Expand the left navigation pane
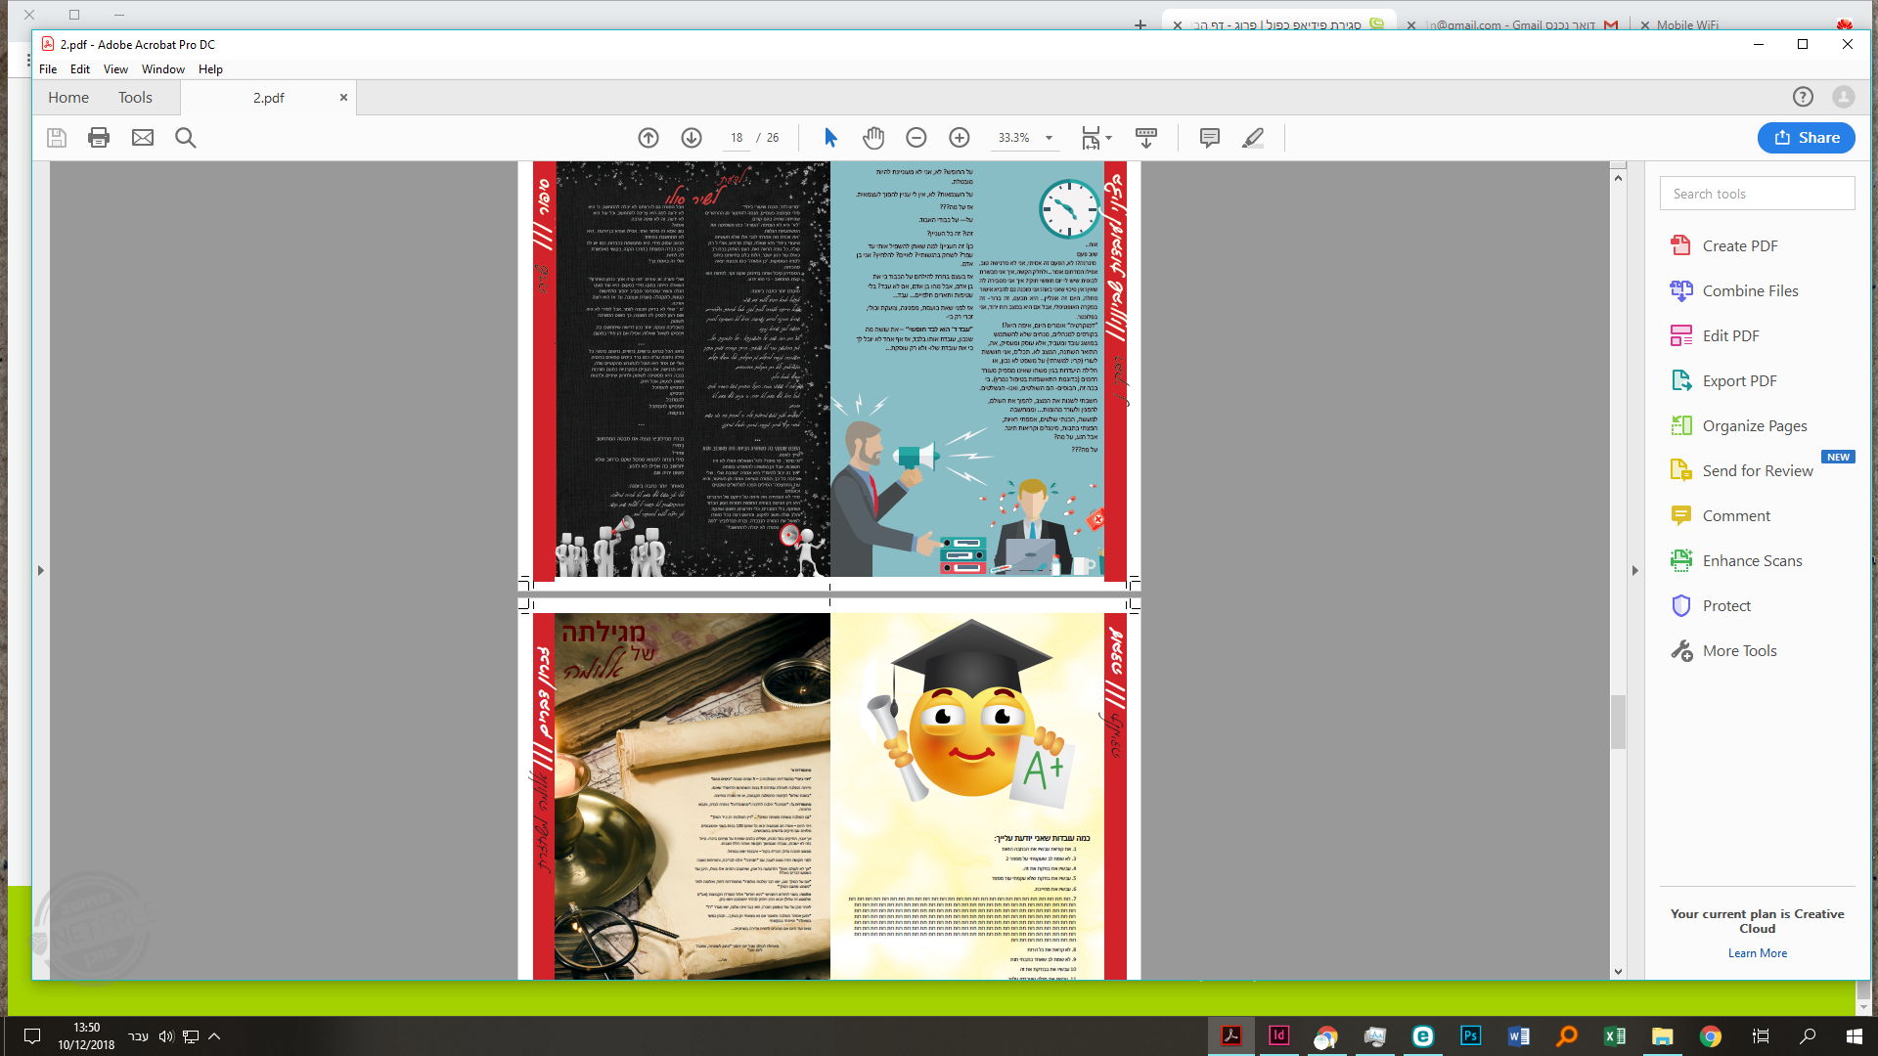This screenshot has width=1878, height=1056. 41,570
